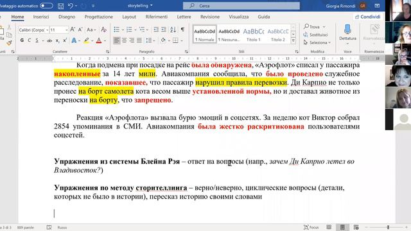
Task: Justify the paragraph text
Action: 139,40
